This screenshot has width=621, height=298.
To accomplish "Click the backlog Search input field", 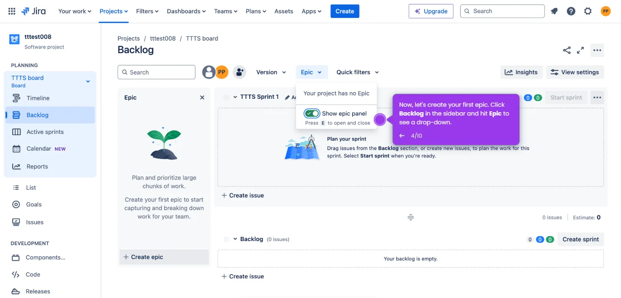I will pyautogui.click(x=157, y=72).
